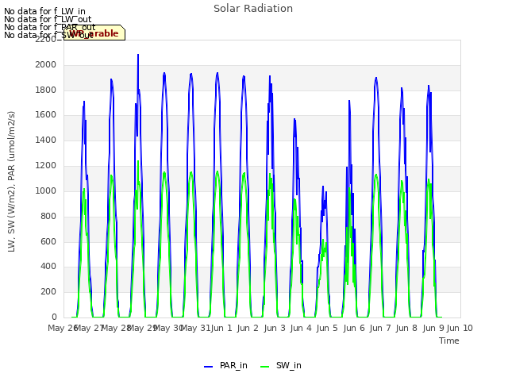Click the 'No data for f_LW_in' message
The image size is (508, 381).
point(44,12)
